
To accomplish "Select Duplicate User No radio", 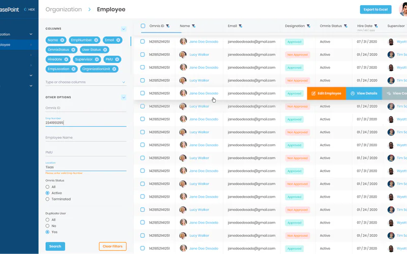I will [x=47, y=226].
